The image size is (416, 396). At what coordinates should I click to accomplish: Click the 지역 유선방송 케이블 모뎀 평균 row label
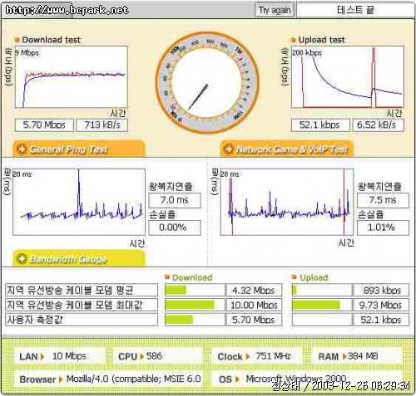coord(82,290)
